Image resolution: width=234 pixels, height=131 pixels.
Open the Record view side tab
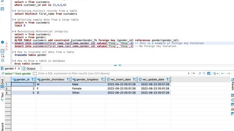[3, 127]
